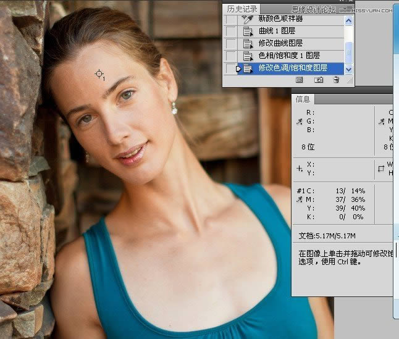Screen dimensions: 399x339
Task: Click the crosshair XY coordinates icon
Action: (300, 168)
